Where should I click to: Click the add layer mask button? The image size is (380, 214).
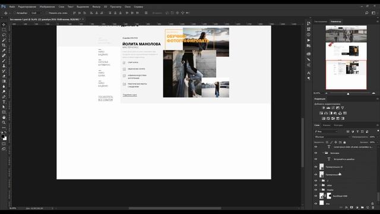[x=351, y=207]
